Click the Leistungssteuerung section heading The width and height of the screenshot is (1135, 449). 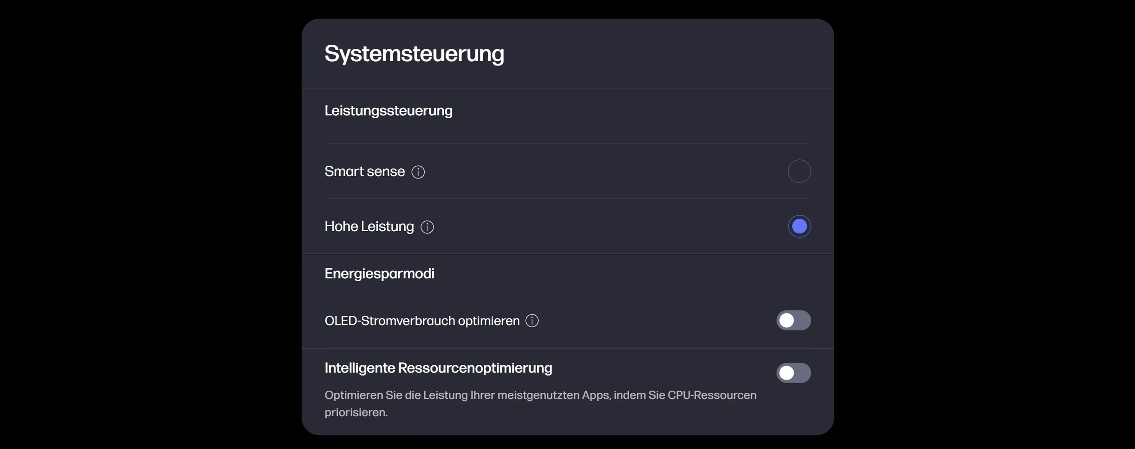point(388,110)
